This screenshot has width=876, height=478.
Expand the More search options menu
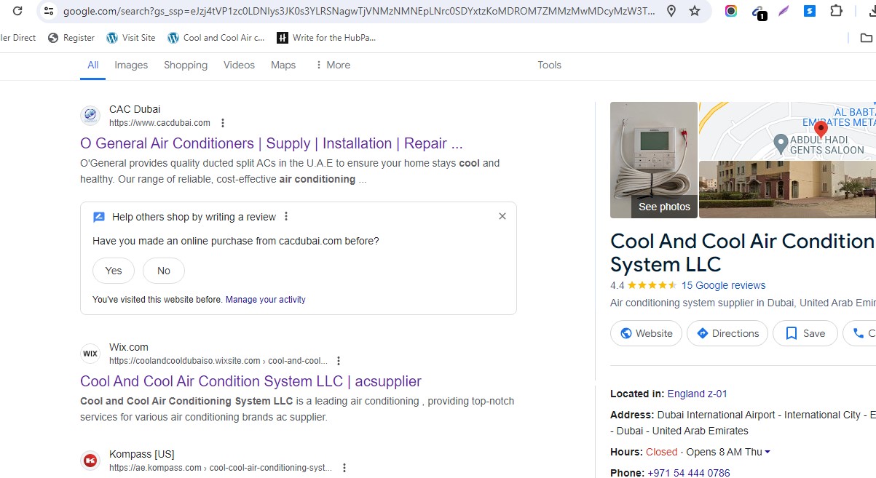(x=333, y=65)
